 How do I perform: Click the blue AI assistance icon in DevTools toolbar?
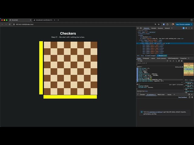point(184,28)
